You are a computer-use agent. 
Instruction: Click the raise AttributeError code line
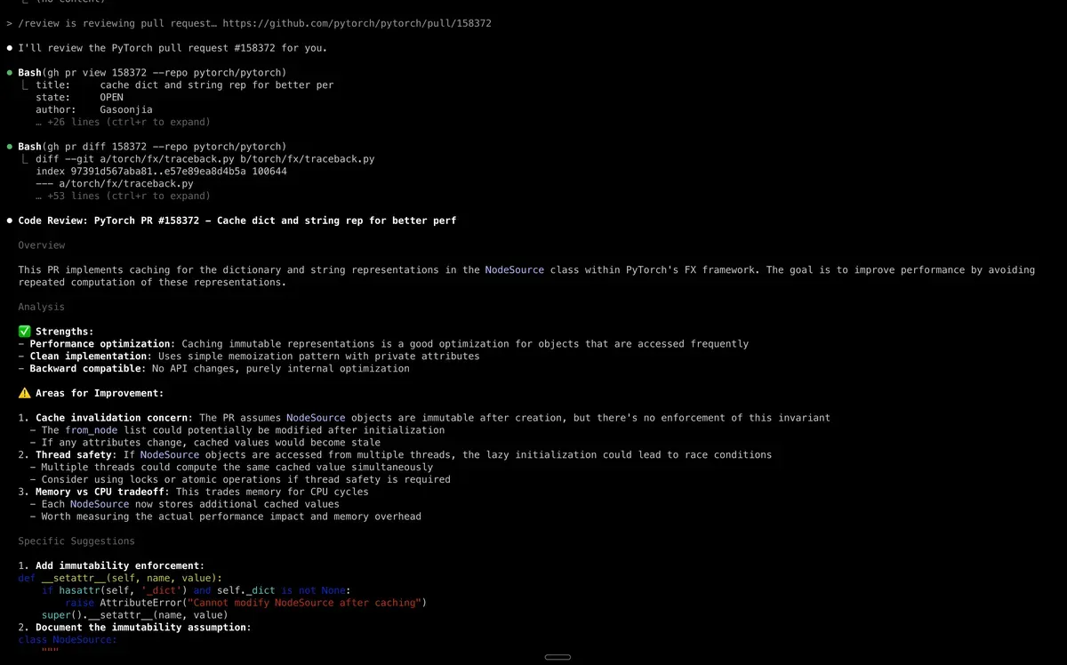(245, 603)
